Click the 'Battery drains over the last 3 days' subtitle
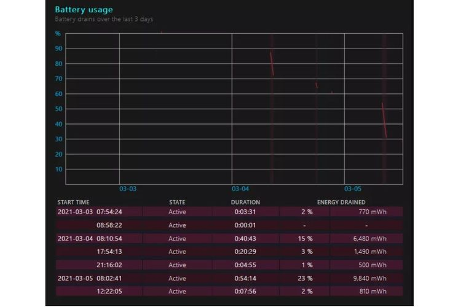This screenshot has height=307, width=461. click(x=104, y=20)
